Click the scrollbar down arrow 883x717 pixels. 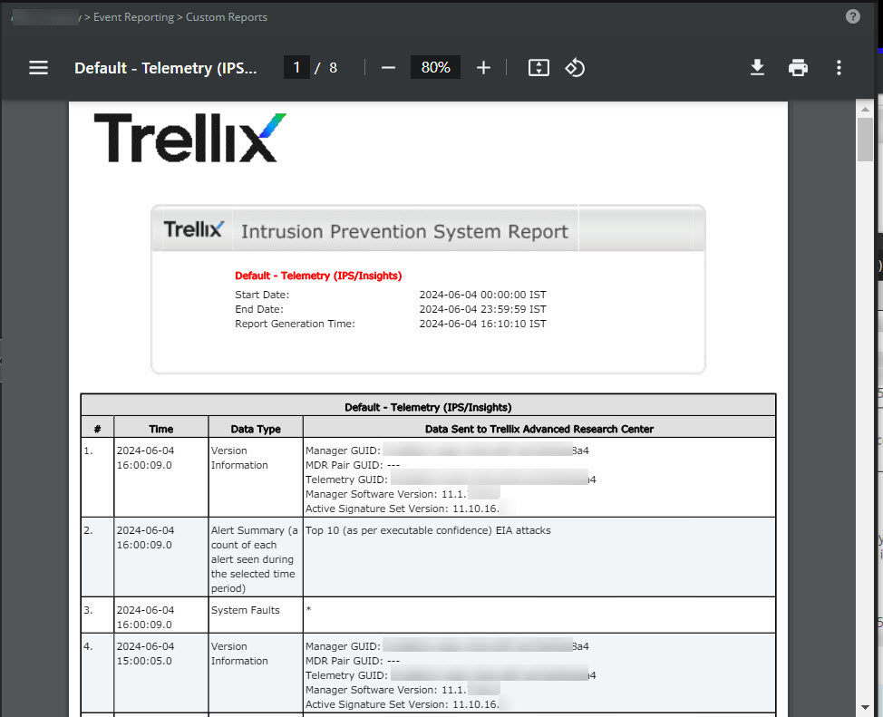coord(865,707)
